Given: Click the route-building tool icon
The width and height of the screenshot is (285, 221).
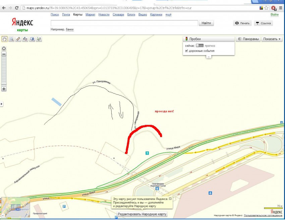Looking at the screenshot, I should coord(25,39).
